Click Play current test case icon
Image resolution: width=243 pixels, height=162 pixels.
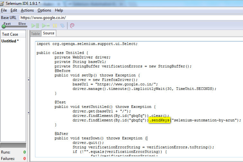coord(46,26)
